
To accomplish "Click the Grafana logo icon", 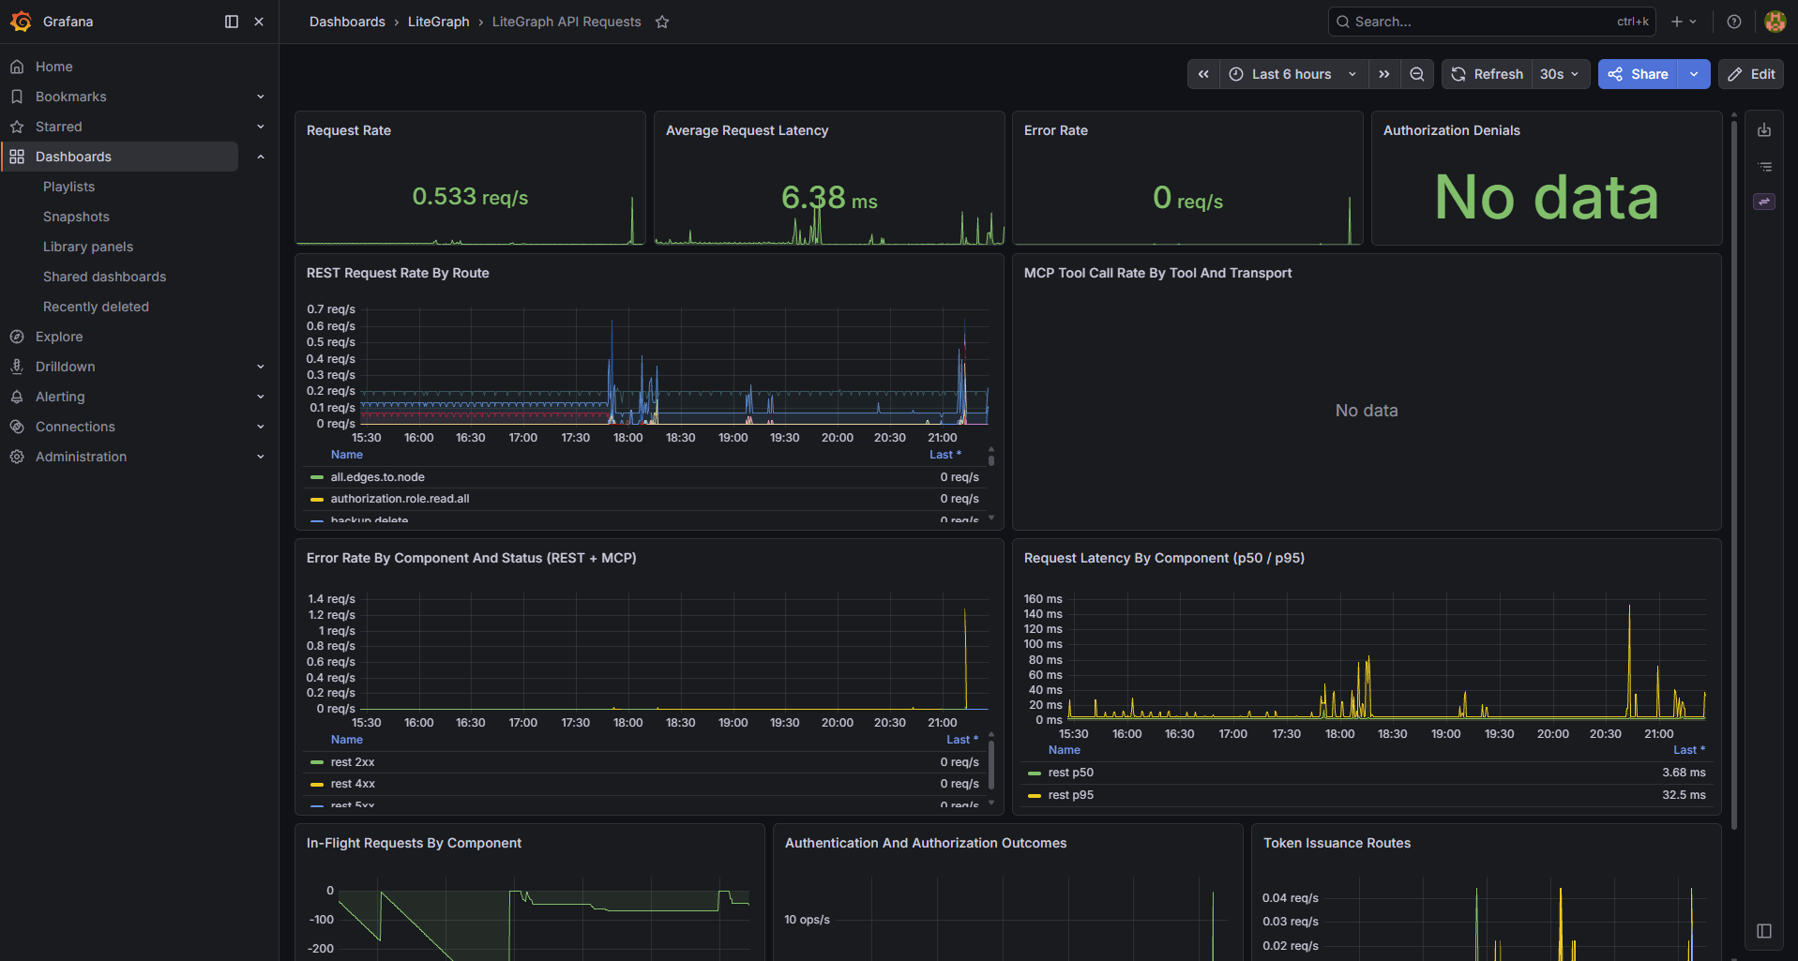I will pyautogui.click(x=21, y=21).
